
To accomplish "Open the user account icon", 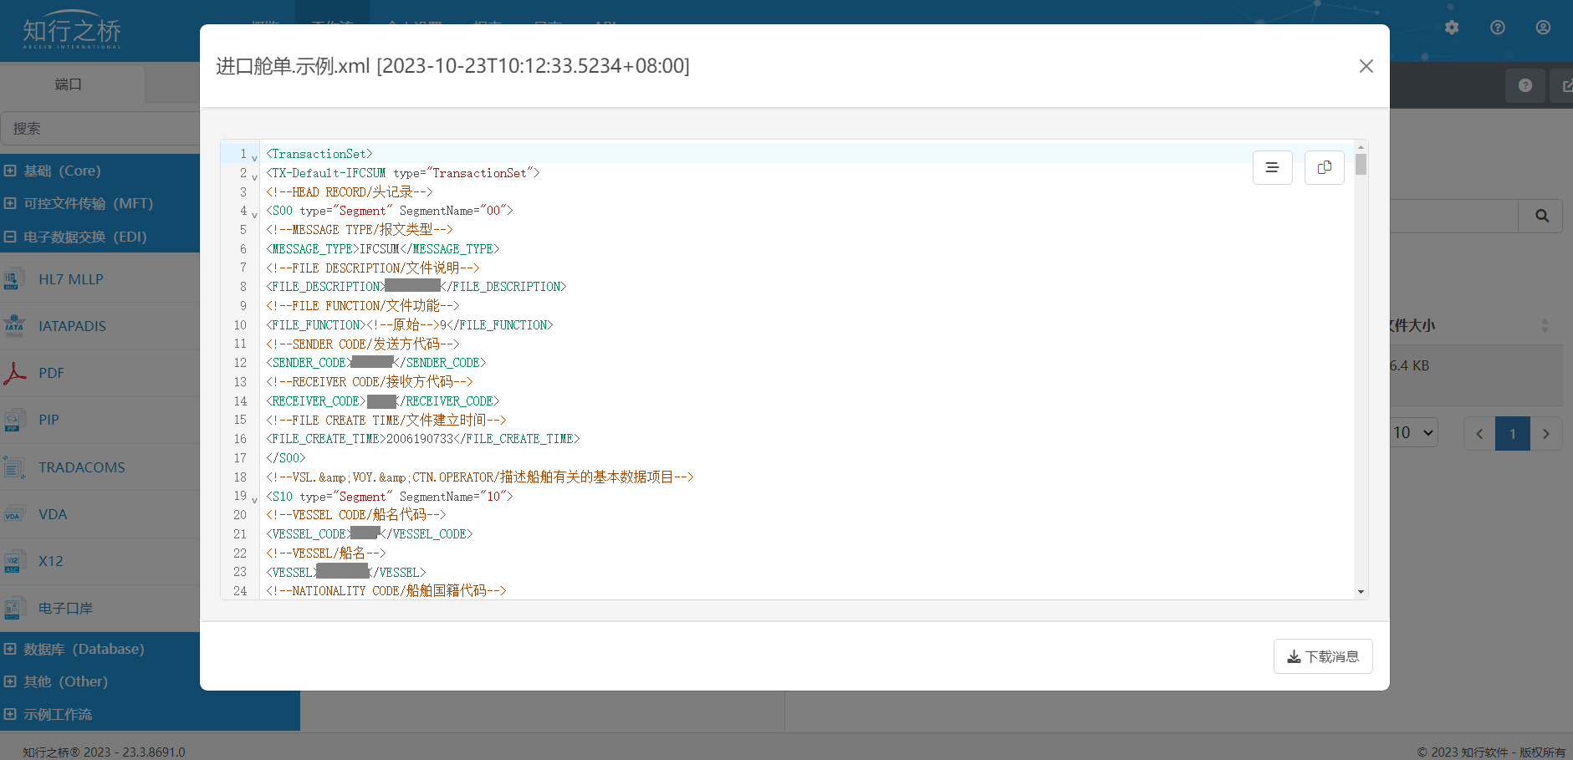I will click(1543, 28).
